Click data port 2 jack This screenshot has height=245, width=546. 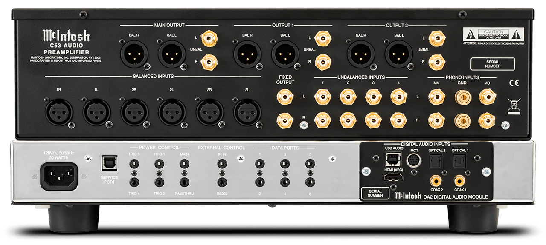(x=260, y=182)
